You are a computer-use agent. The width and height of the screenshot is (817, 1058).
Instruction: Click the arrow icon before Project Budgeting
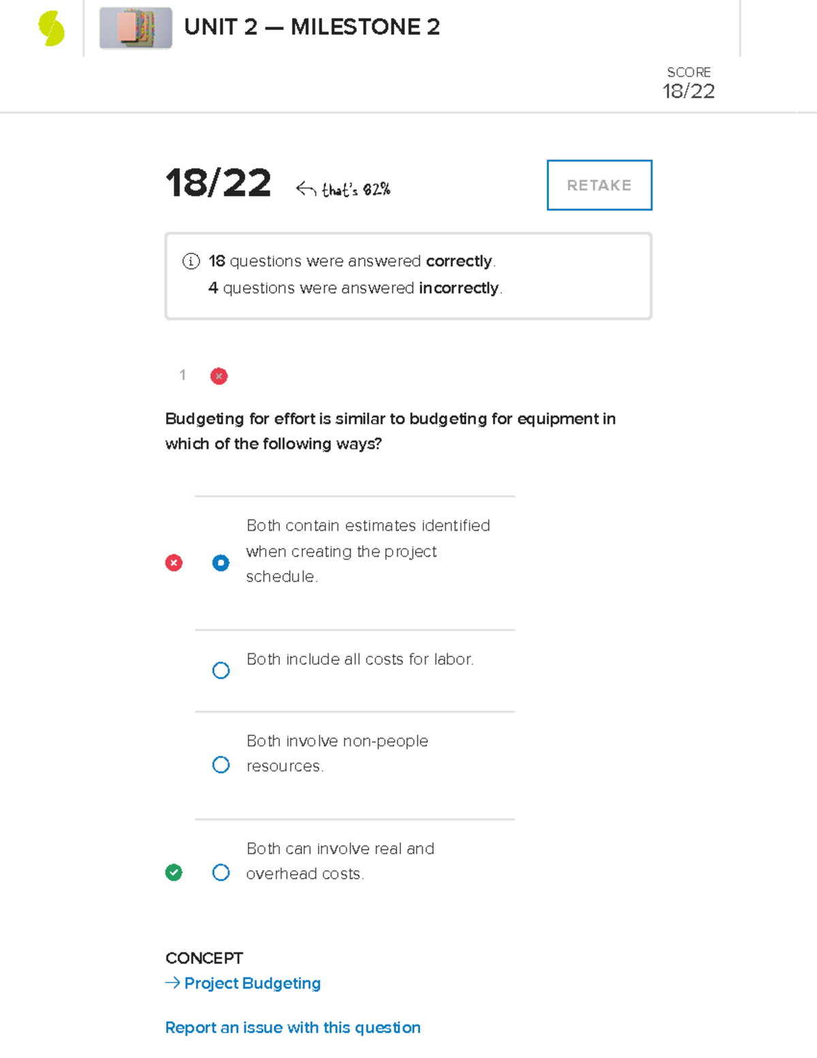tap(172, 983)
